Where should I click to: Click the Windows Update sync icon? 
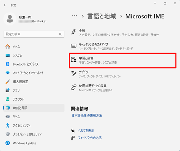[x=8, y=143]
